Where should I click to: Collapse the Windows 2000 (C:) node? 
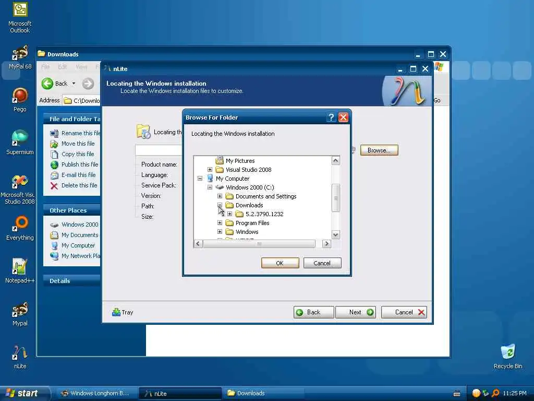click(x=210, y=187)
